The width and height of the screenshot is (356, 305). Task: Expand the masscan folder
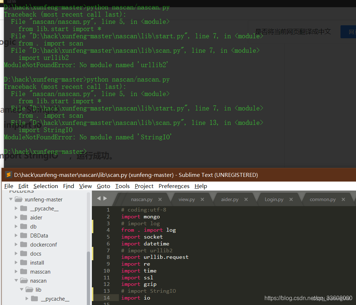tap(16, 271)
